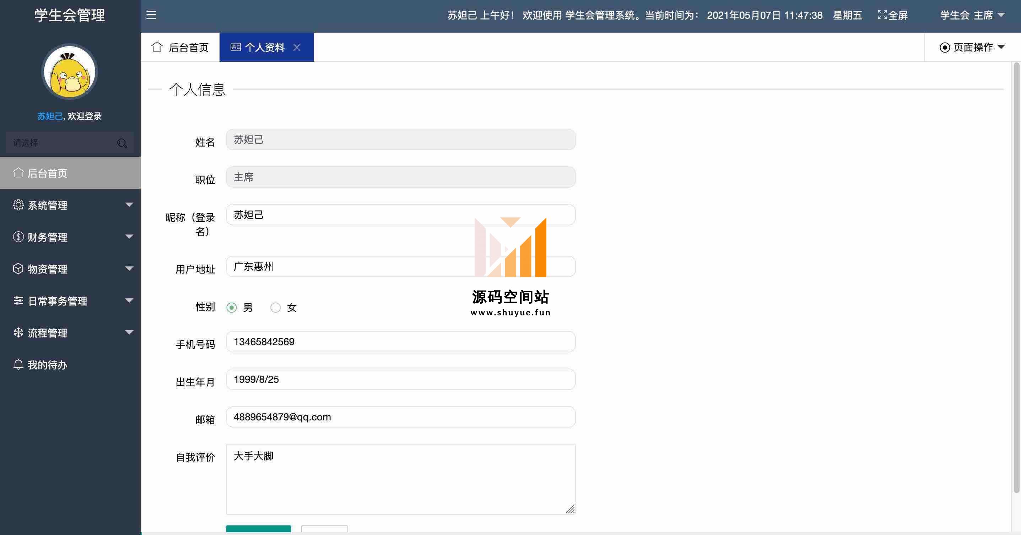Toggle the sidebar with the hamburger menu icon
Screen dimensions: 1021x535
point(151,15)
